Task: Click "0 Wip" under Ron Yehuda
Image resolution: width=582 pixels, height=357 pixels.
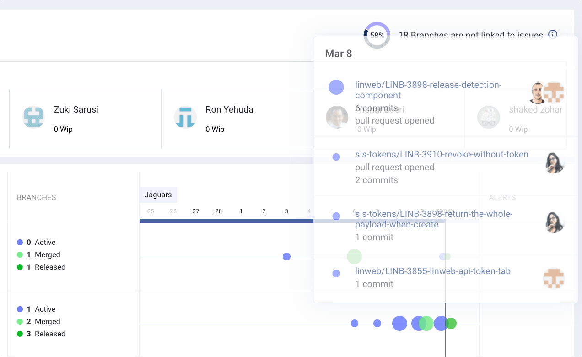Action: pyautogui.click(x=215, y=129)
